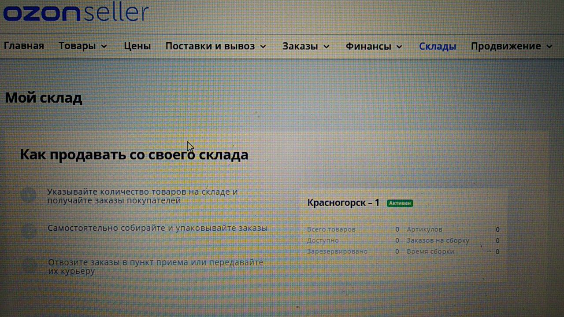Expand the Продвижение dropdown chevron
The image size is (564, 317).
pyautogui.click(x=549, y=46)
